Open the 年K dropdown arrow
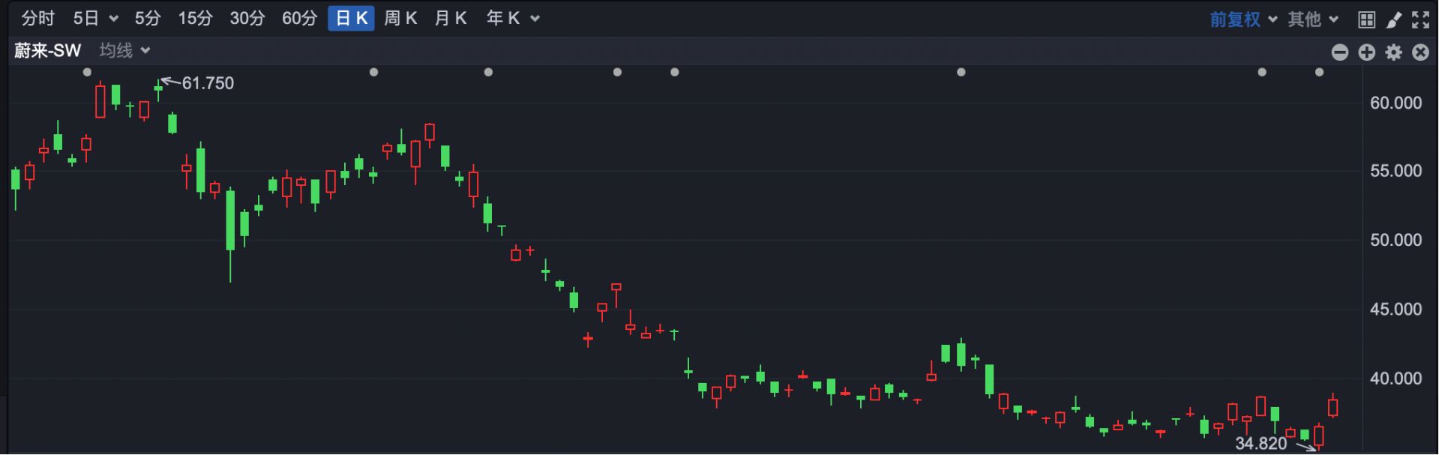The height and width of the screenshot is (455, 1439). tap(535, 19)
